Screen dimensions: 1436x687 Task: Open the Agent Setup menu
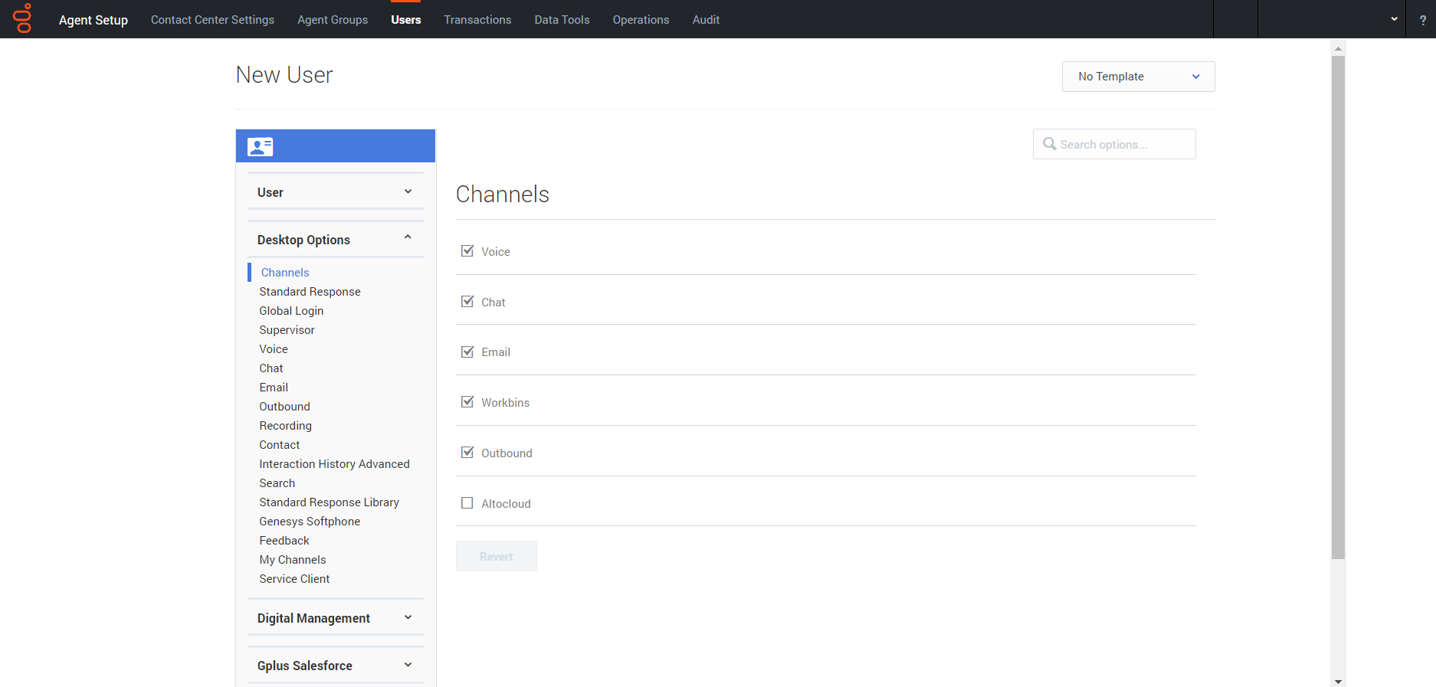pyautogui.click(x=93, y=20)
